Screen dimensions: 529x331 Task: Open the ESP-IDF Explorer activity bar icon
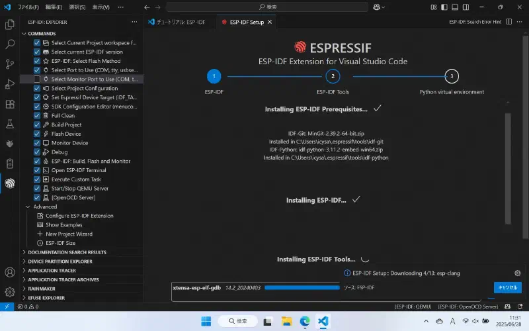(10, 183)
